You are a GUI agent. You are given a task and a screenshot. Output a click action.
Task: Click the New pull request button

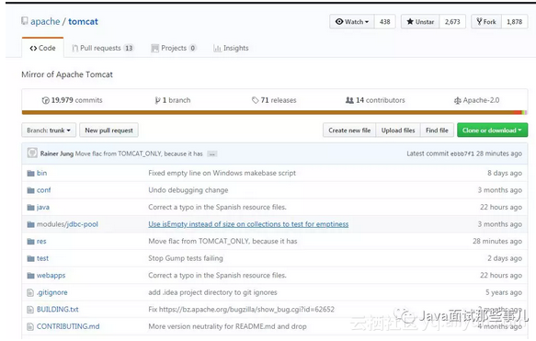coord(108,131)
